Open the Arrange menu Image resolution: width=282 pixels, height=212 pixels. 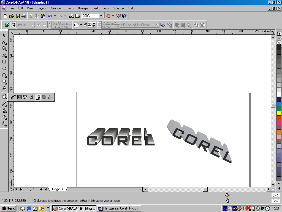click(x=55, y=8)
